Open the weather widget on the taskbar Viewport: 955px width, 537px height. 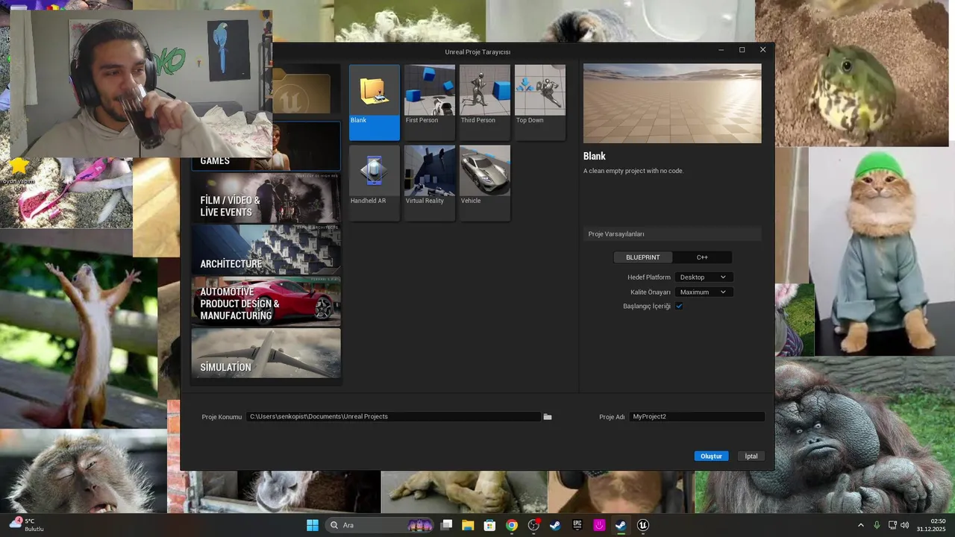27,525
